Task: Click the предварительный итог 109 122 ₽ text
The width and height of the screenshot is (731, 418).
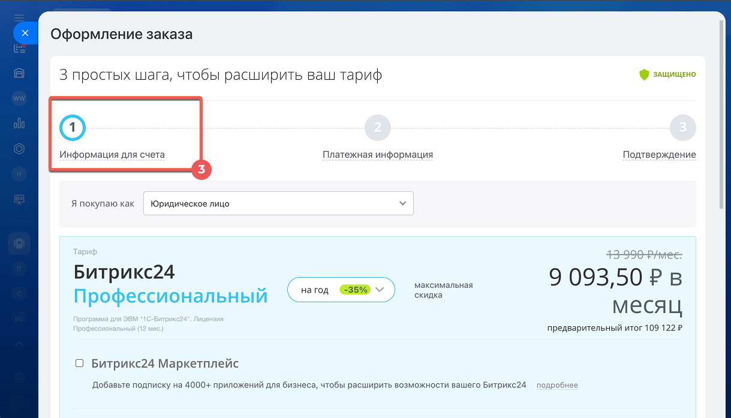Action: 615,328
